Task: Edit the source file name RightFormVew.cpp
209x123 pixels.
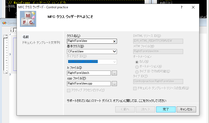Action: pos(89,84)
